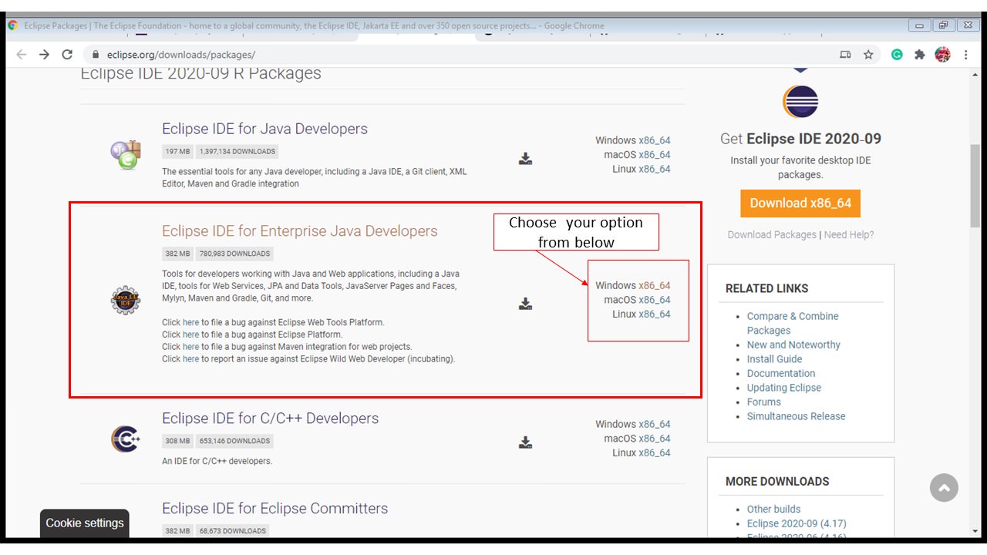
Task: Click 1,397,134 DOWNLOADS badge
Action: point(237,152)
